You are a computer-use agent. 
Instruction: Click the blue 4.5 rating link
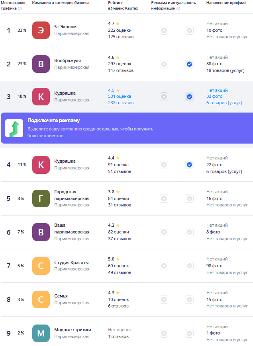pyautogui.click(x=111, y=90)
